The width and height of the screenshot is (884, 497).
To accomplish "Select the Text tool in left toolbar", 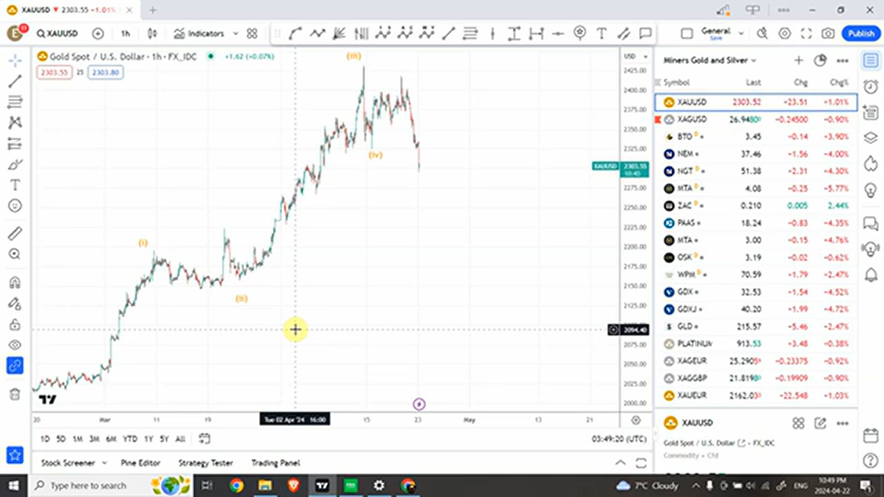I will pyautogui.click(x=15, y=185).
